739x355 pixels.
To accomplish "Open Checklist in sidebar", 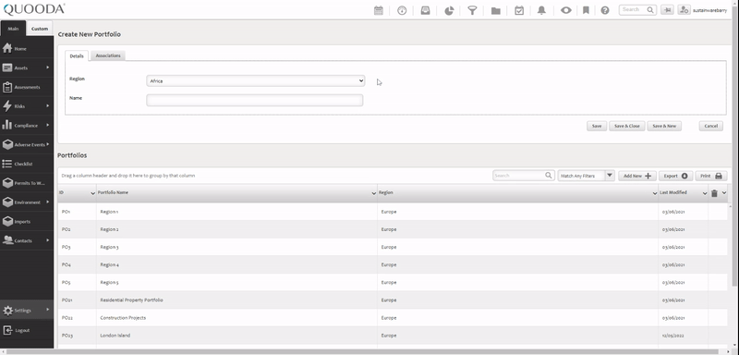I will click(27, 164).
